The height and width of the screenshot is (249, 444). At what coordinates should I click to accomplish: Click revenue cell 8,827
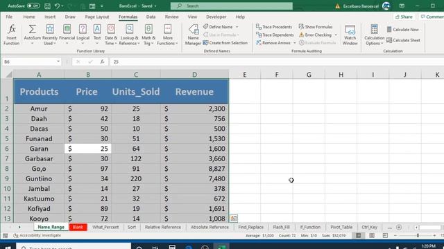(x=194, y=169)
